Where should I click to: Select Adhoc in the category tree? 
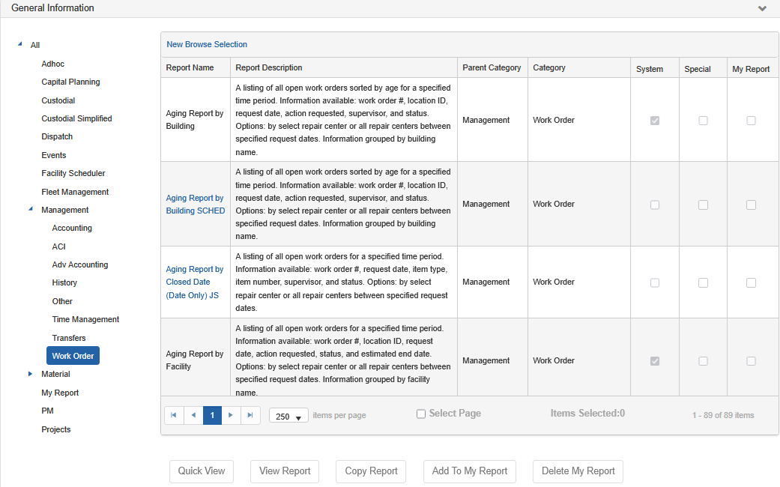pyautogui.click(x=52, y=64)
